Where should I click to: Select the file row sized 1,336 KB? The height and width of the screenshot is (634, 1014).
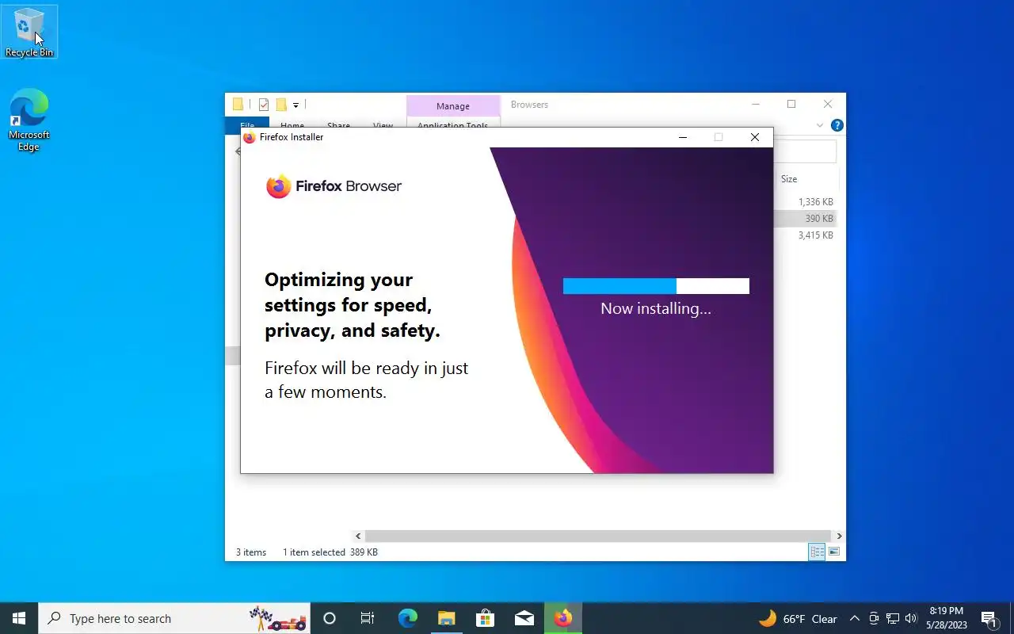tap(805, 202)
